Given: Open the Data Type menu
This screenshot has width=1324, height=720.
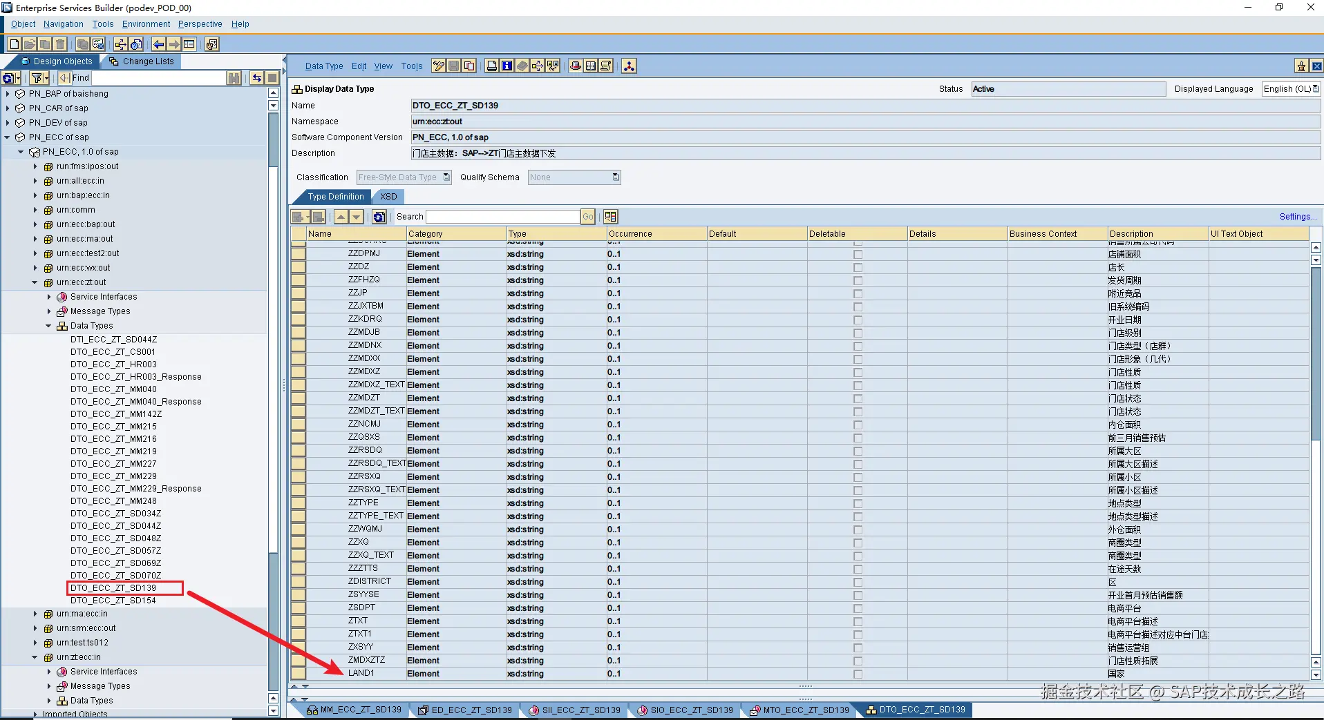Looking at the screenshot, I should pyautogui.click(x=324, y=66).
